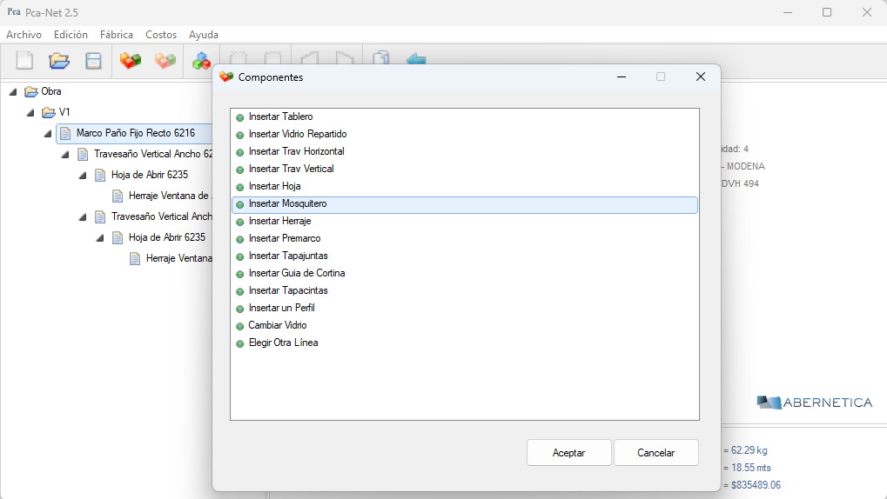Screen dimensions: 887x499
Task: Click the Save diskette toolbar icon
Action: click(93, 61)
